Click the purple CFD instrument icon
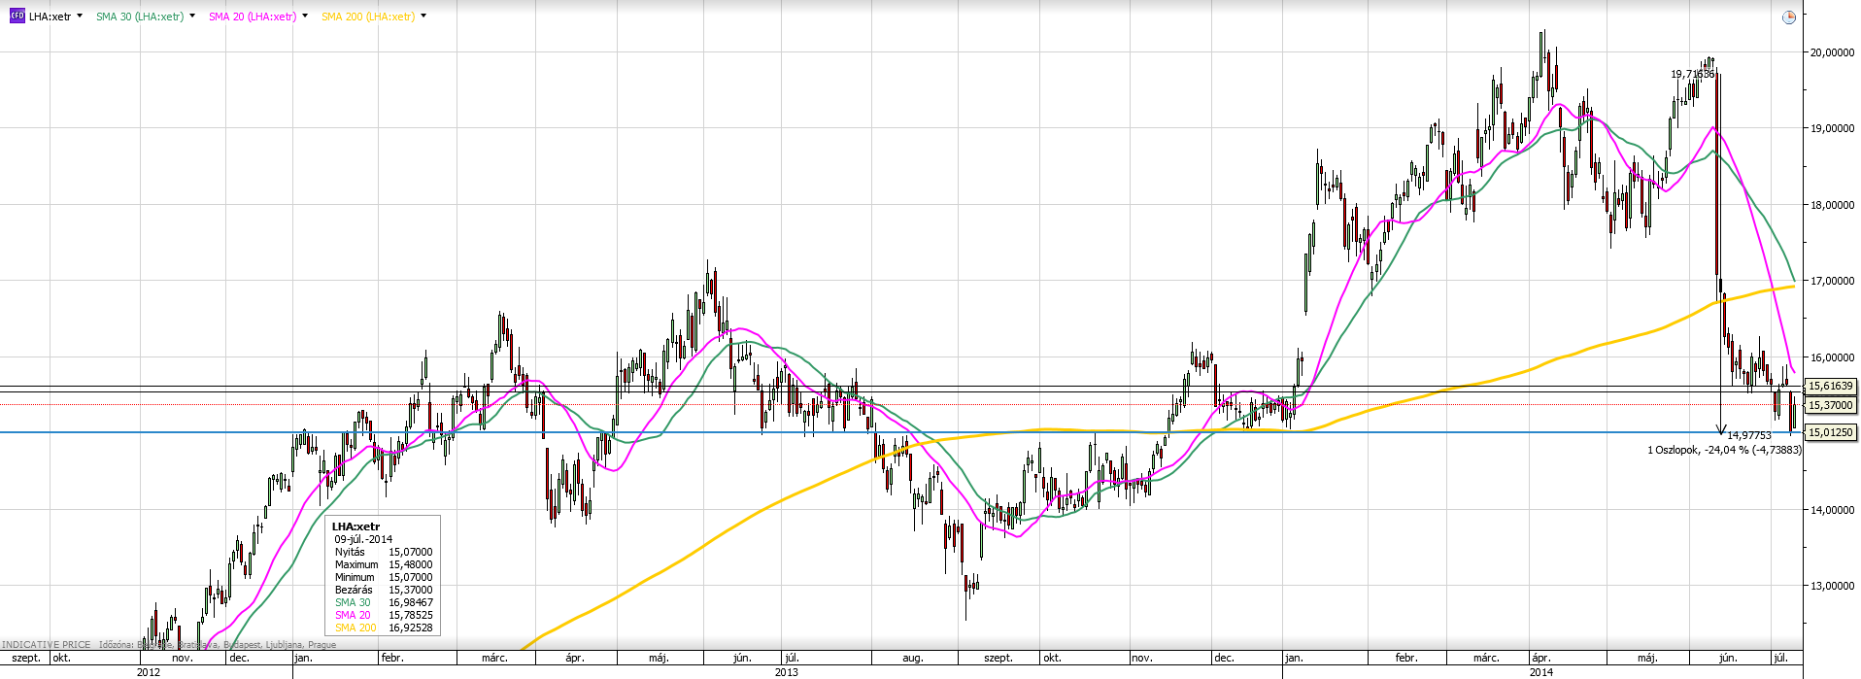1861x679 pixels. [17, 17]
